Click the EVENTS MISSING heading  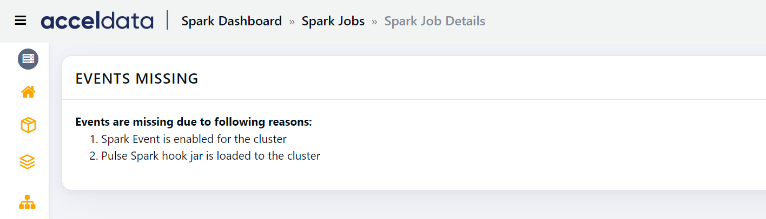tap(137, 79)
